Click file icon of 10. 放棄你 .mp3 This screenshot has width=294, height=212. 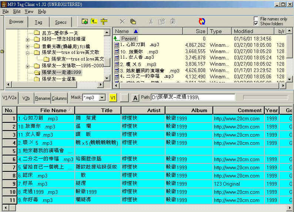[x=117, y=51]
